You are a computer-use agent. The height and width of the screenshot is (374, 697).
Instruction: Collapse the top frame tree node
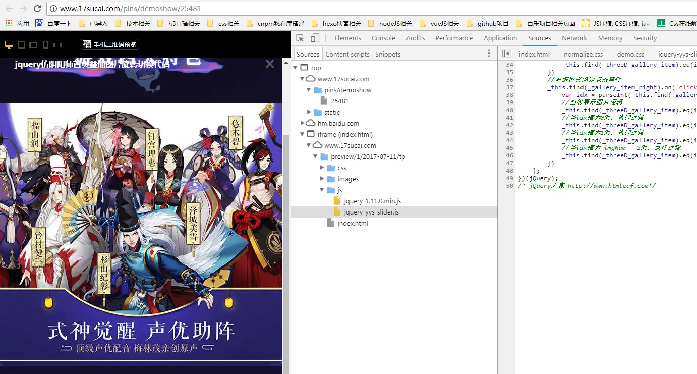295,68
